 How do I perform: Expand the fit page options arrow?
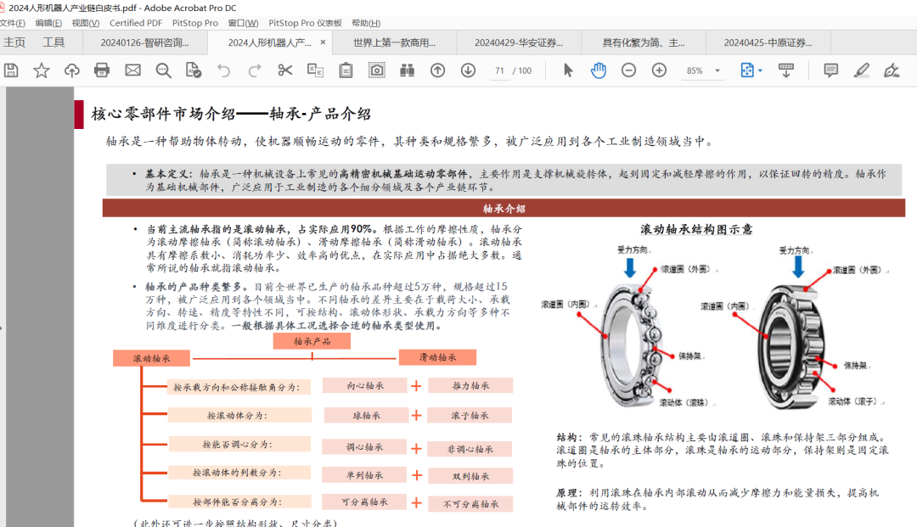click(x=760, y=70)
